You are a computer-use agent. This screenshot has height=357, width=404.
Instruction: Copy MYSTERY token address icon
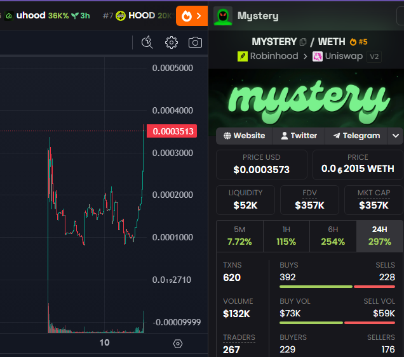pyautogui.click(x=303, y=42)
